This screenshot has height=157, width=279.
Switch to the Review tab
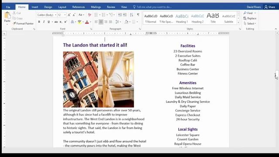point(111,7)
